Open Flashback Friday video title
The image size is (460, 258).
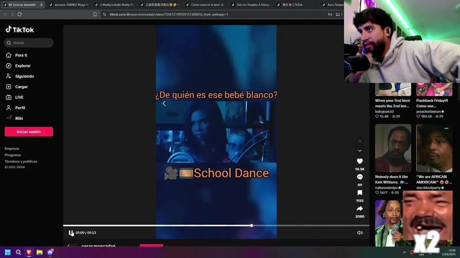432,103
